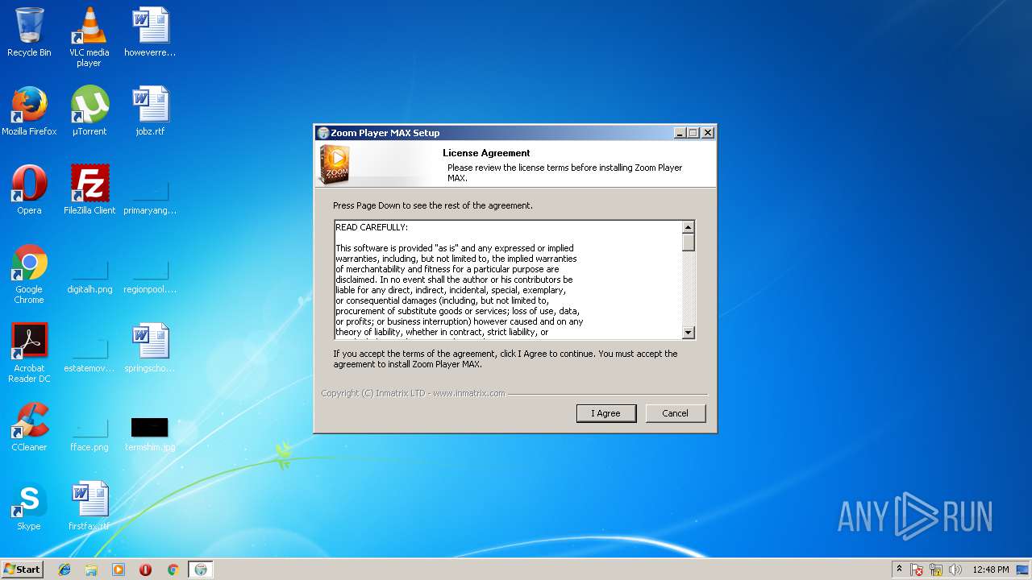Cancel the Zoom Player setup
1032x580 pixels.
point(676,413)
